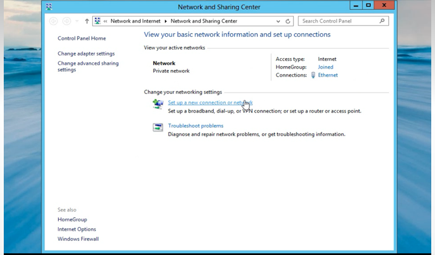Screen dimensions: 435x255
Task: Click the Up arrow navigation button
Action: (x=87, y=21)
